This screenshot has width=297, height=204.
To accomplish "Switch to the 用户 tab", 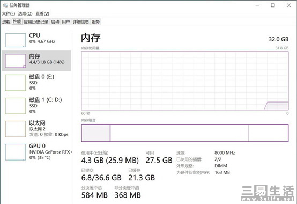I will pos(66,22).
